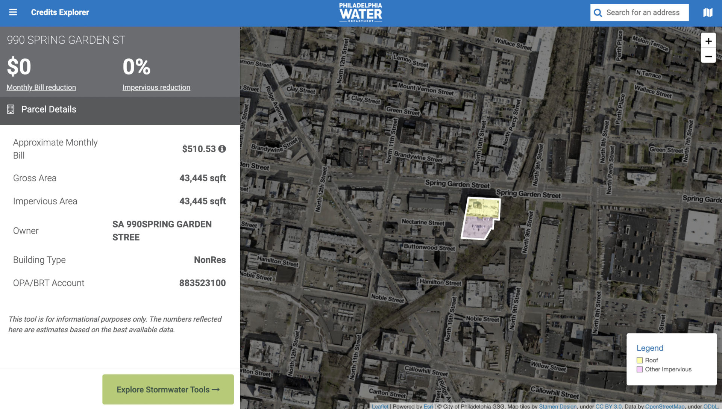Zoom in on the map
This screenshot has width=722, height=409.
tap(708, 41)
